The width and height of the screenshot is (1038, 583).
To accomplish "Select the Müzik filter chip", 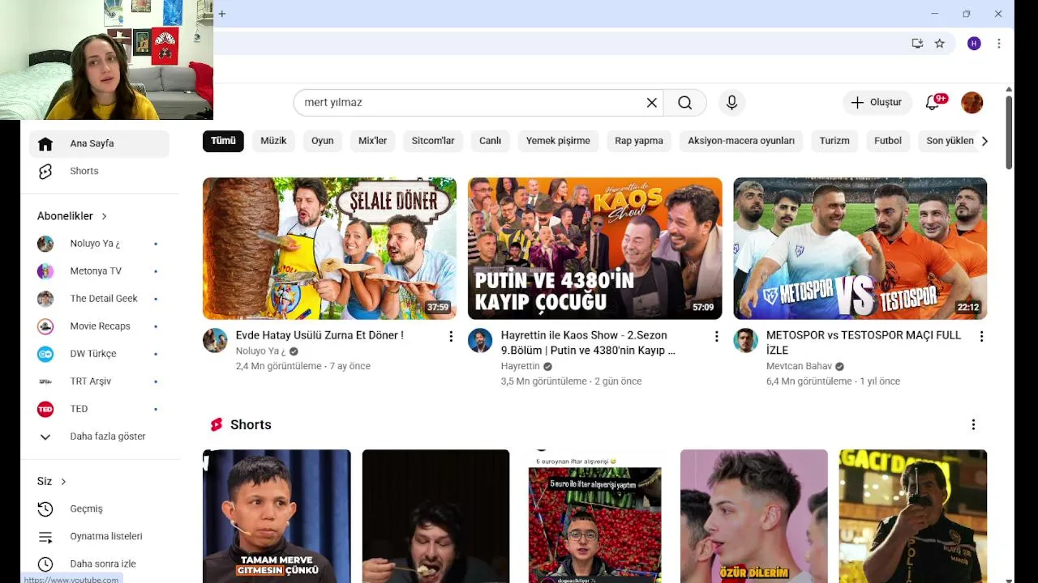I will (273, 141).
